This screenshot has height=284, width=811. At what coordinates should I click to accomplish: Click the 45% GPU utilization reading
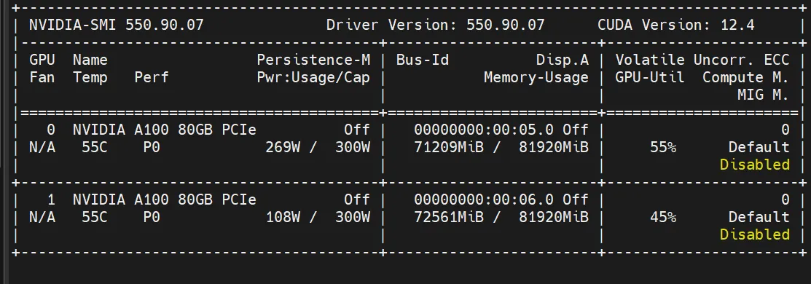pos(663,217)
